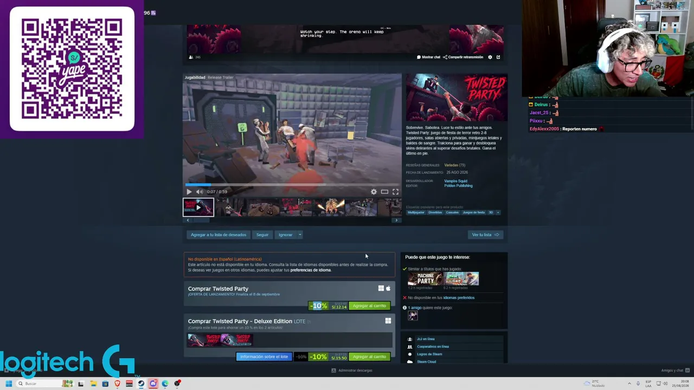Enter fullscreen on the trailer player
This screenshot has height=390, width=694.
[x=395, y=192]
